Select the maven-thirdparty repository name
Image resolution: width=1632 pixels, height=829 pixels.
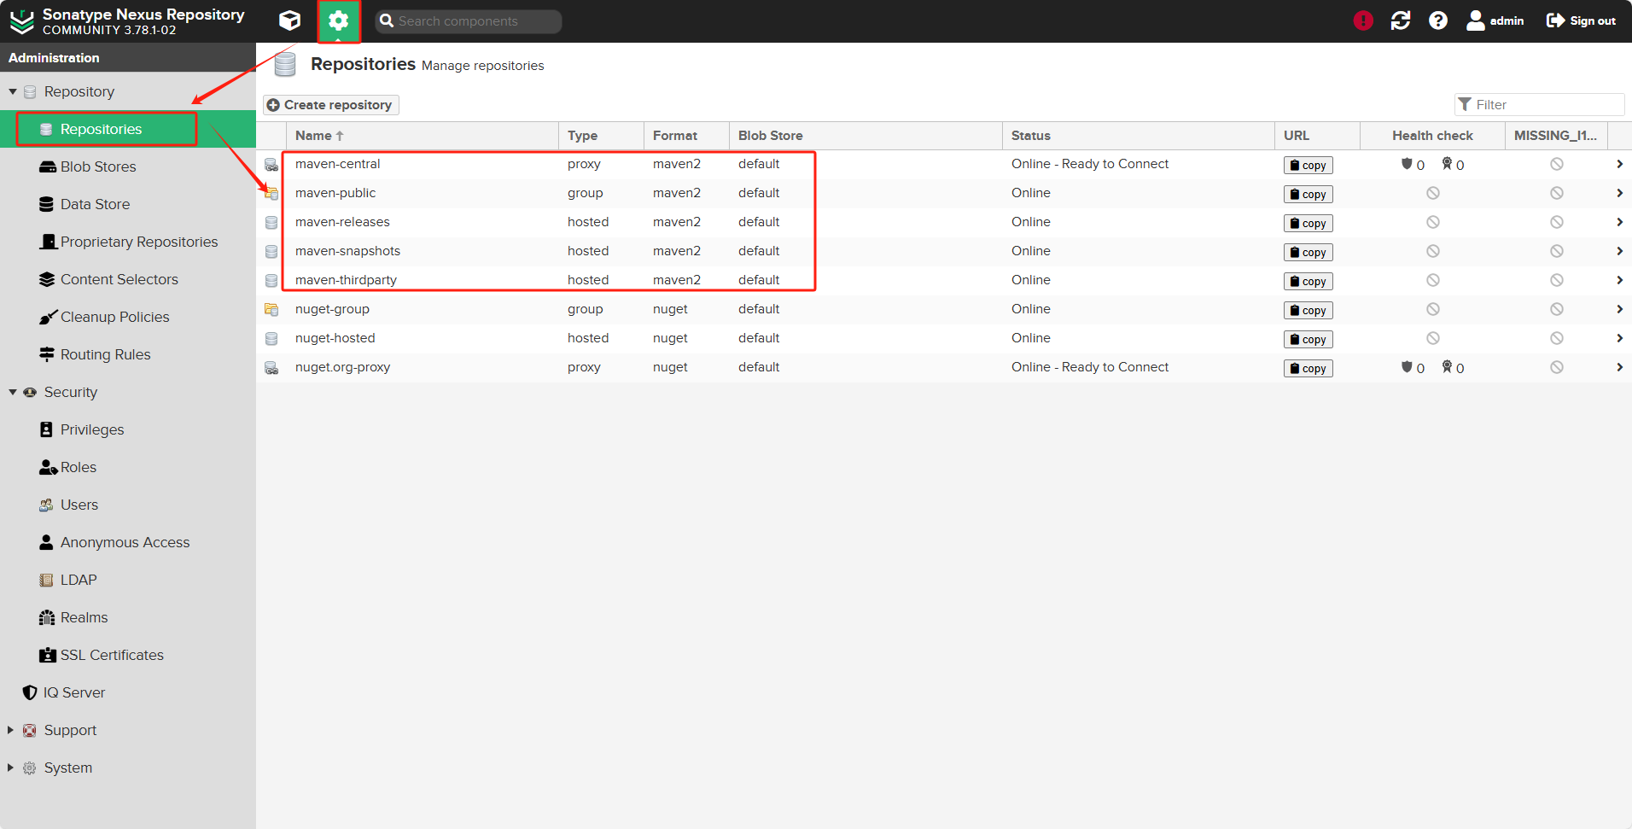click(x=346, y=280)
